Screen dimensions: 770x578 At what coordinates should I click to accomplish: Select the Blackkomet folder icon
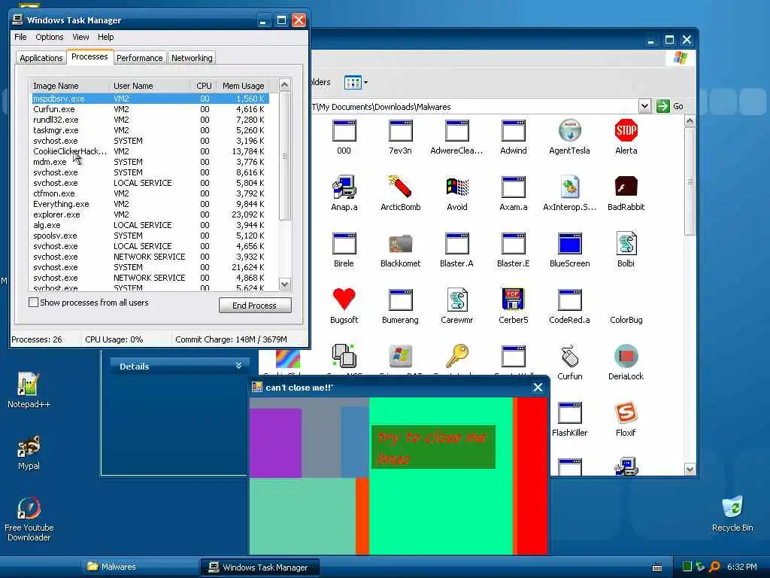tap(400, 244)
